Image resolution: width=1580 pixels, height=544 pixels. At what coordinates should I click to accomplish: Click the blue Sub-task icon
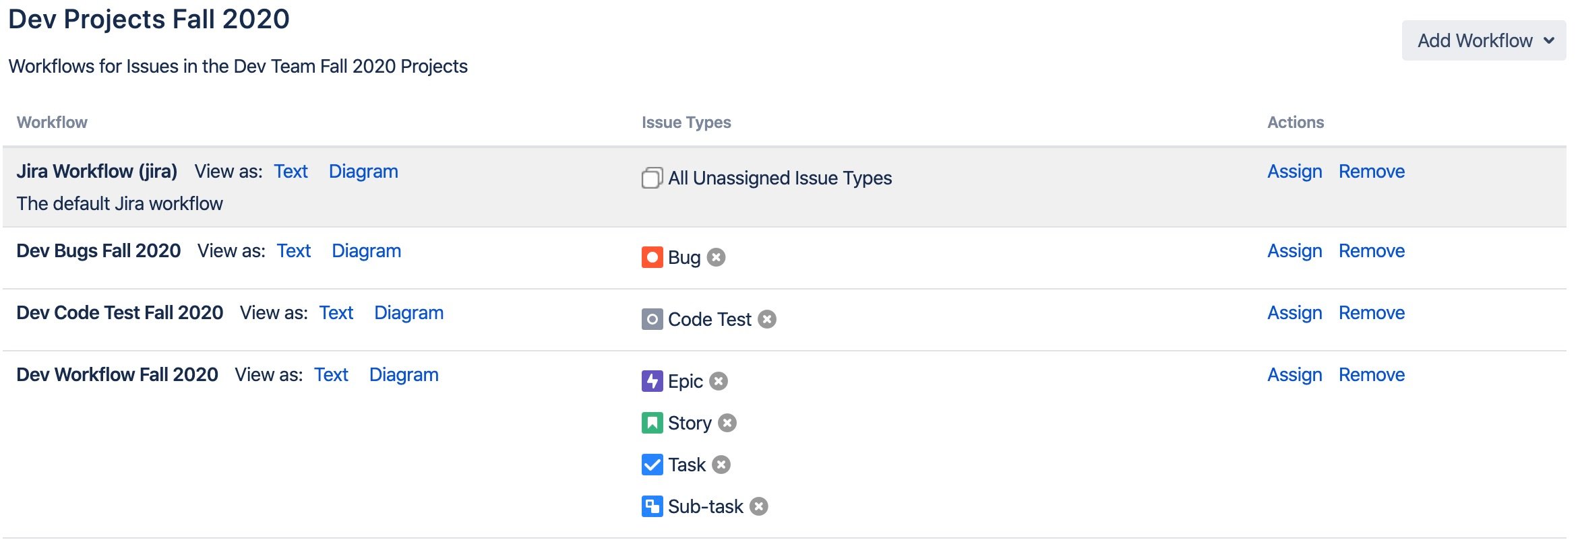(x=652, y=506)
